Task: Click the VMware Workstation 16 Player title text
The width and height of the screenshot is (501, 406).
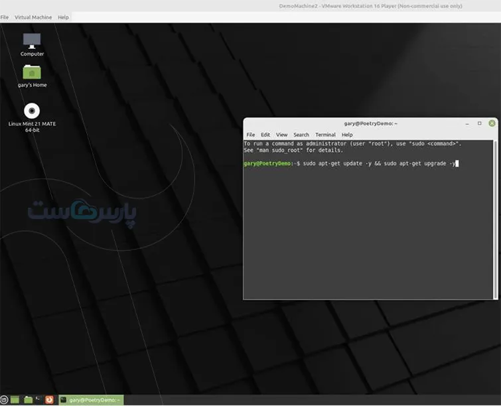Action: (371, 6)
